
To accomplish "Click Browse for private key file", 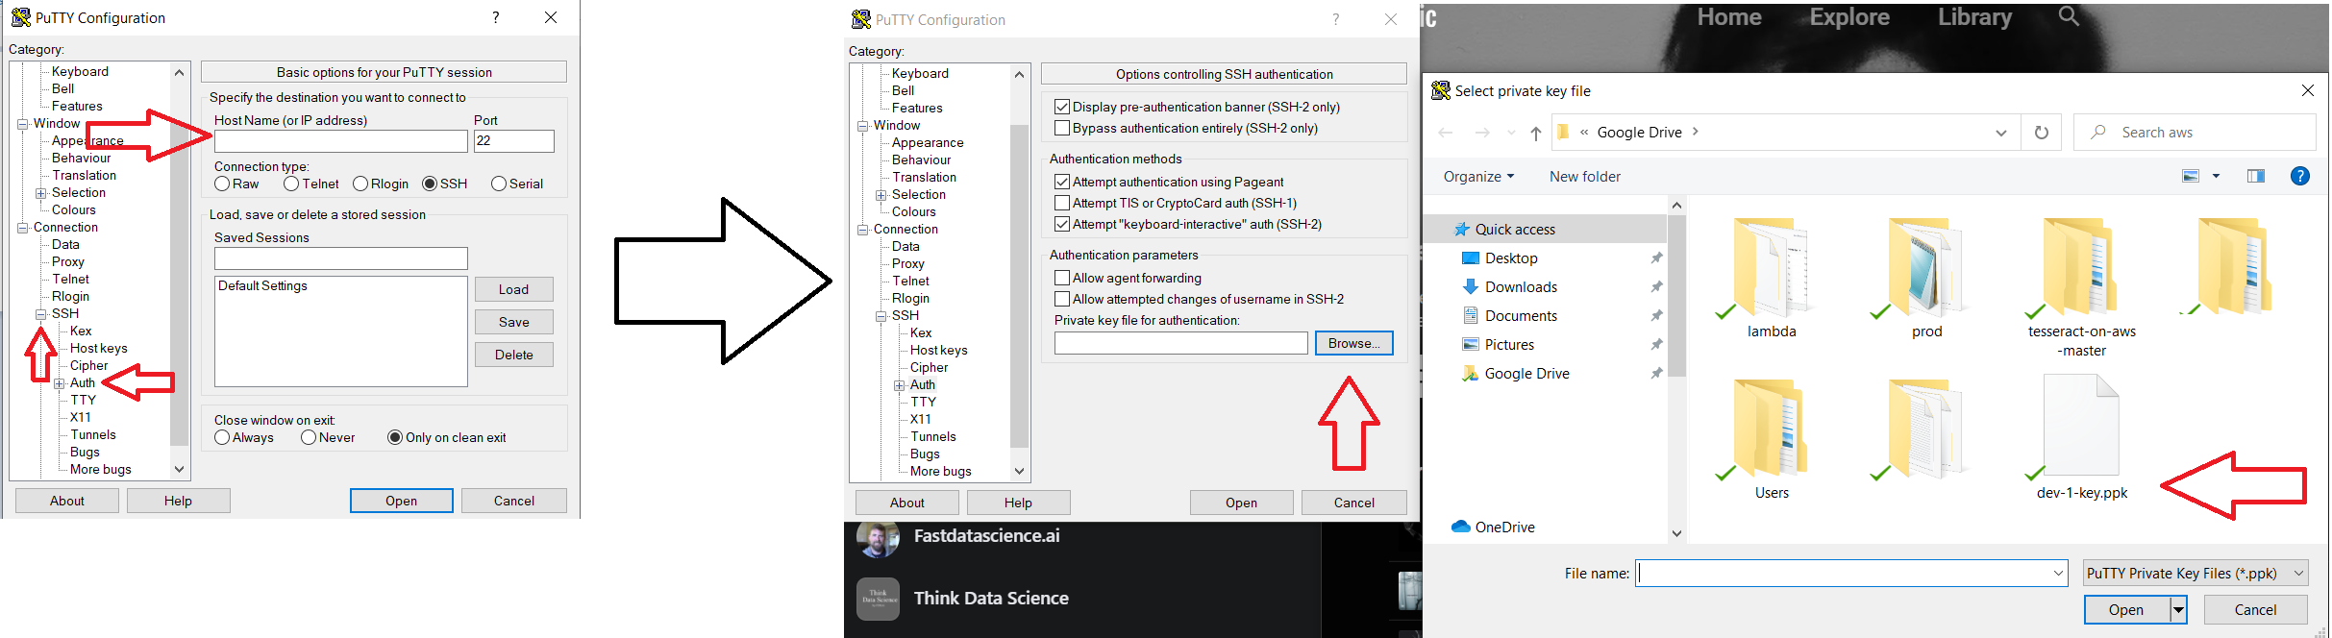I will coord(1353,343).
